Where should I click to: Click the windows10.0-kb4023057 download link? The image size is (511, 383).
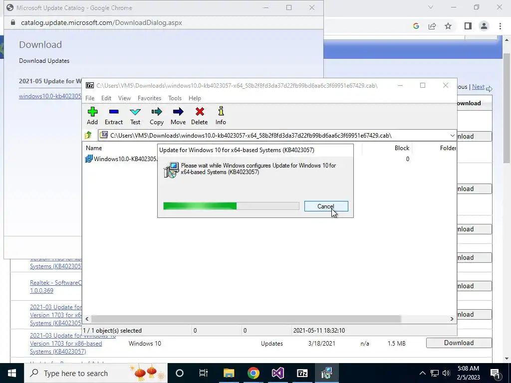(x=50, y=96)
